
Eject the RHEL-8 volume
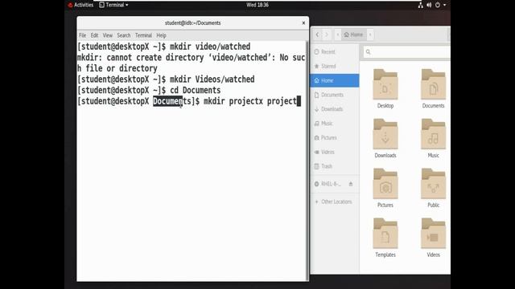(x=351, y=184)
